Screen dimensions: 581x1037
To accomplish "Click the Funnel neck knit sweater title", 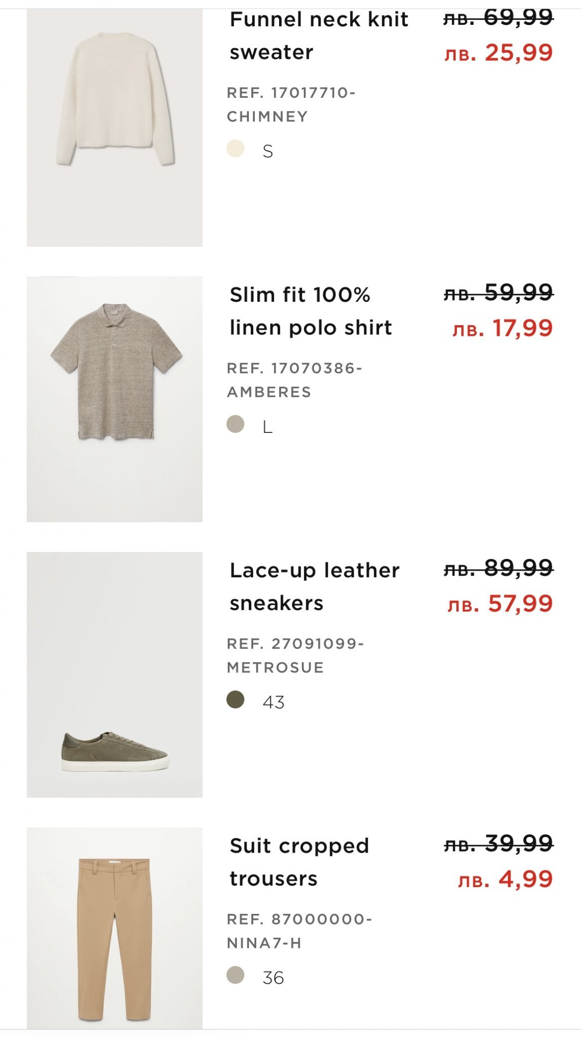I will pyautogui.click(x=319, y=36).
